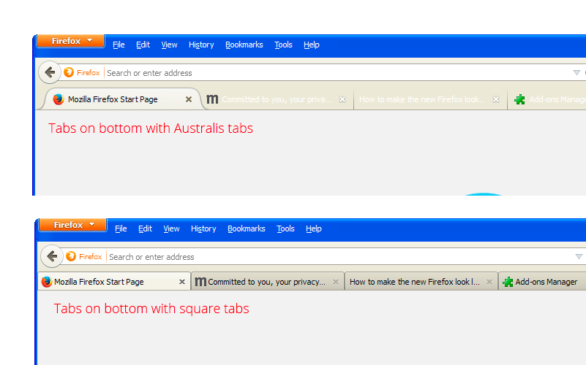The image size is (586, 365).
Task: Open the orange Firefox menu button in bottom window
Action: click(73, 225)
